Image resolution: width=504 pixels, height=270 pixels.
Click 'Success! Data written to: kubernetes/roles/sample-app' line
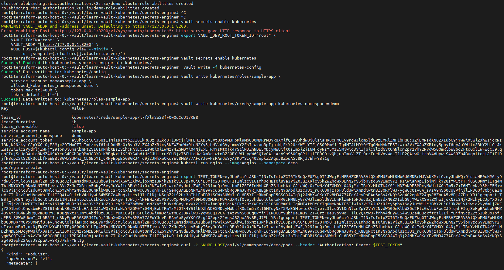66,99
